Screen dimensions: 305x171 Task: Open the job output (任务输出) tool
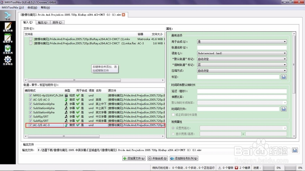click(x=8, y=60)
